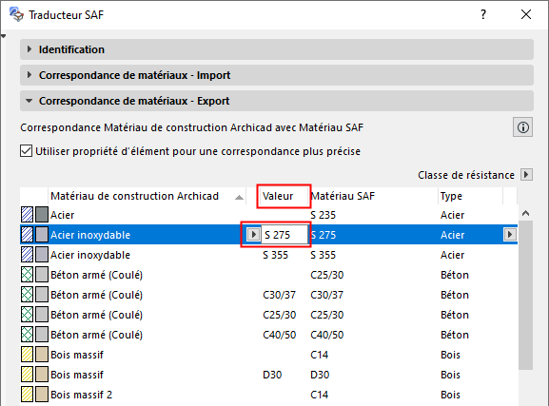Viewport: 549px width, 406px height.
Task: Click the gray color swatch of Acier row
Action: click(42, 215)
